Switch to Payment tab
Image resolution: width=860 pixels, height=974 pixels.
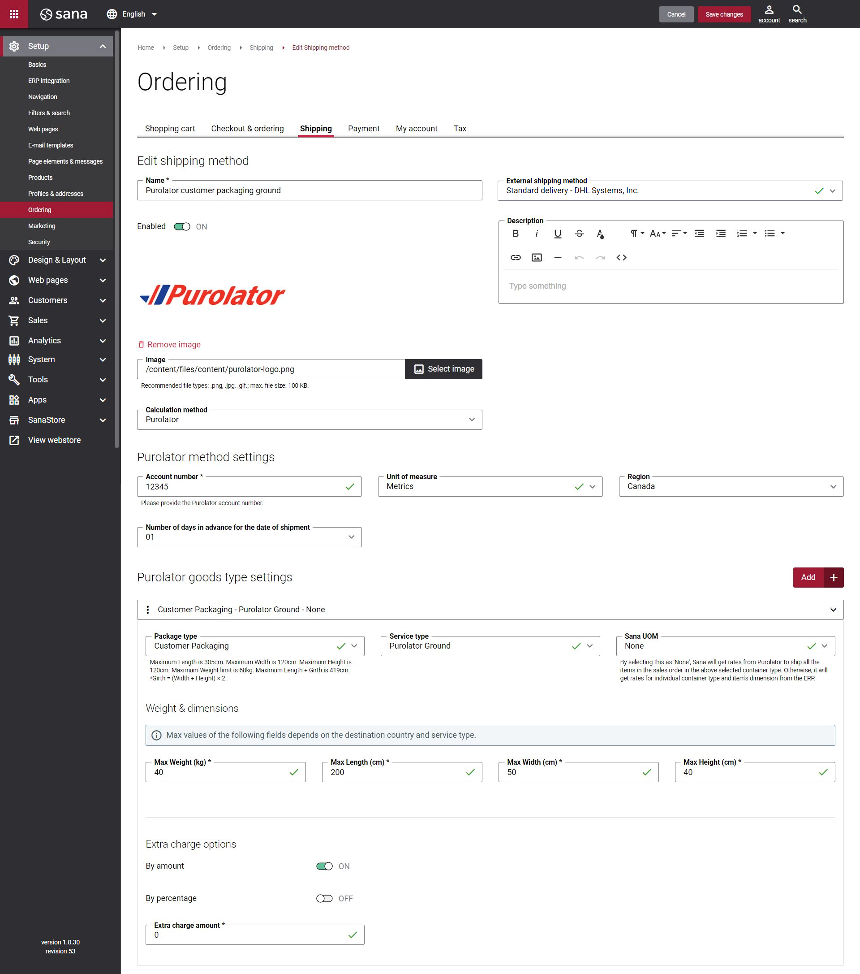[363, 129]
